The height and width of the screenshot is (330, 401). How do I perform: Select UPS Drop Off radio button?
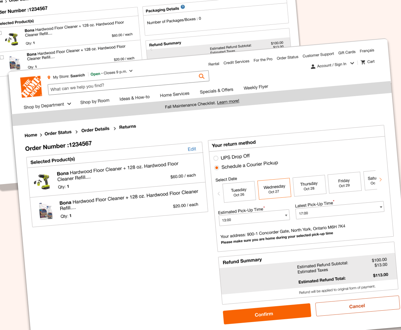(x=216, y=158)
